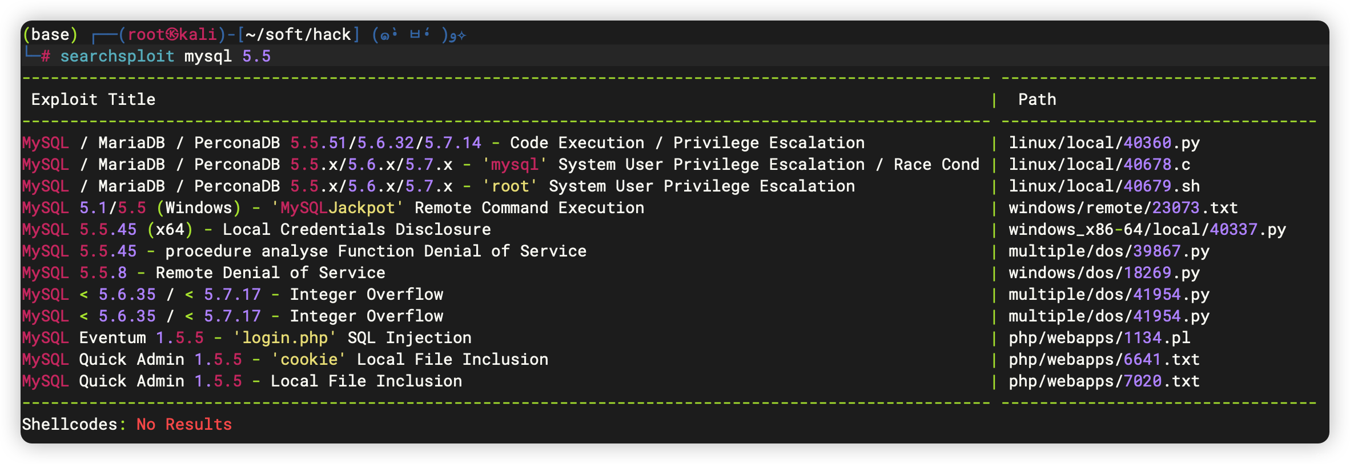1350x464 pixels.
Task: Click path 'windows/remote/23073.txt'
Action: 1123,207
